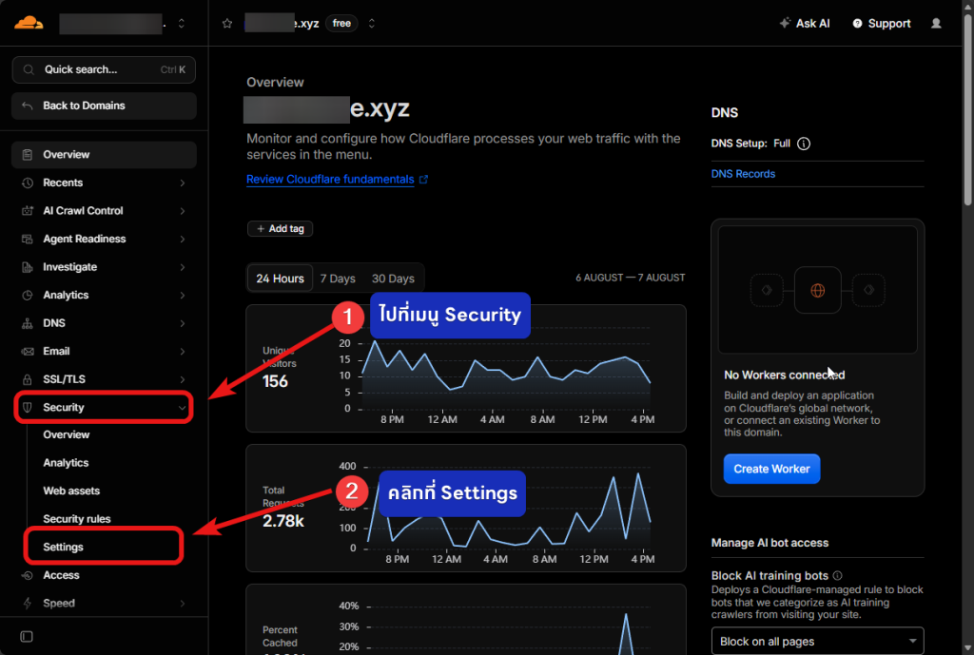
Task: Click the Recents clock icon
Action: coord(28,183)
